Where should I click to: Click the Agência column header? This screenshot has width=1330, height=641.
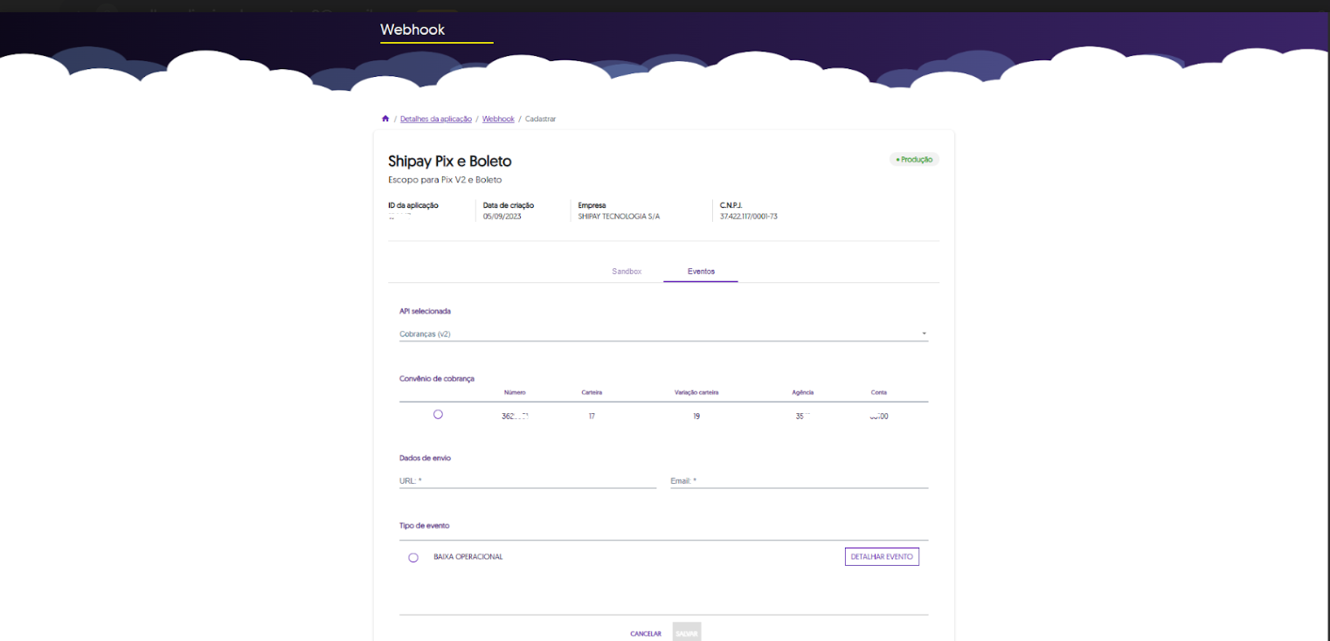(x=803, y=392)
